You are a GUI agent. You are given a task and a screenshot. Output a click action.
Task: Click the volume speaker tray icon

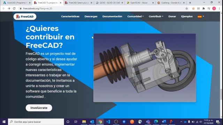[x=201, y=122]
